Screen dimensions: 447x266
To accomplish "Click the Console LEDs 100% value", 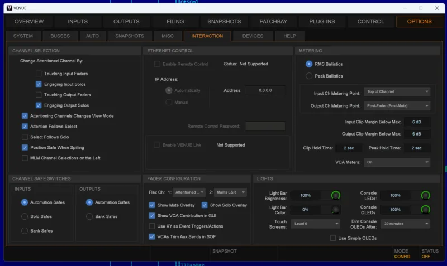I will click(x=395, y=195).
